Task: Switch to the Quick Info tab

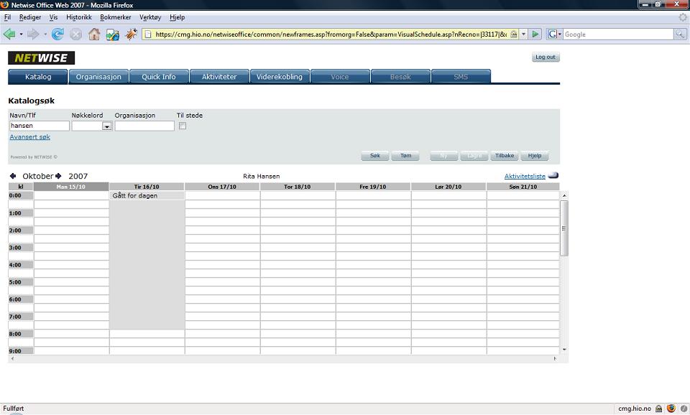Action: 159,77
